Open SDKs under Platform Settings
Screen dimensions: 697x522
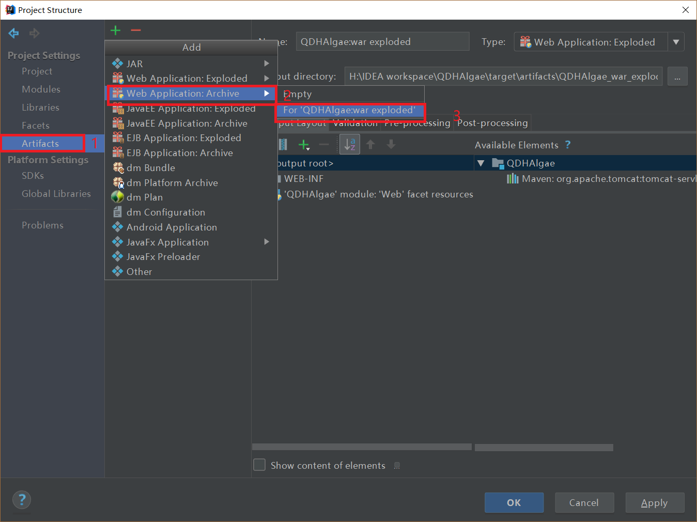click(33, 176)
